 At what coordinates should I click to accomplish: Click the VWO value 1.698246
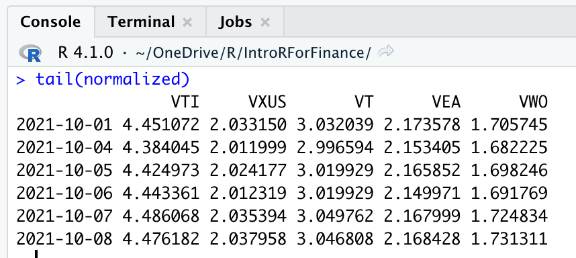(510, 171)
